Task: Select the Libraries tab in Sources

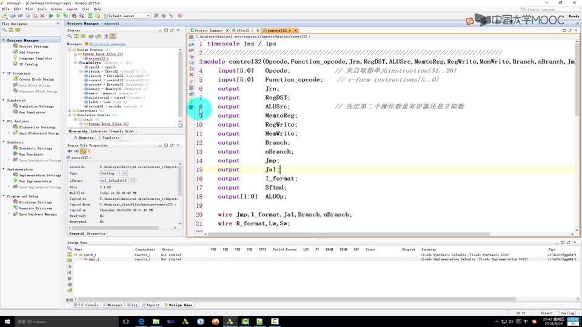Action: 99,131
